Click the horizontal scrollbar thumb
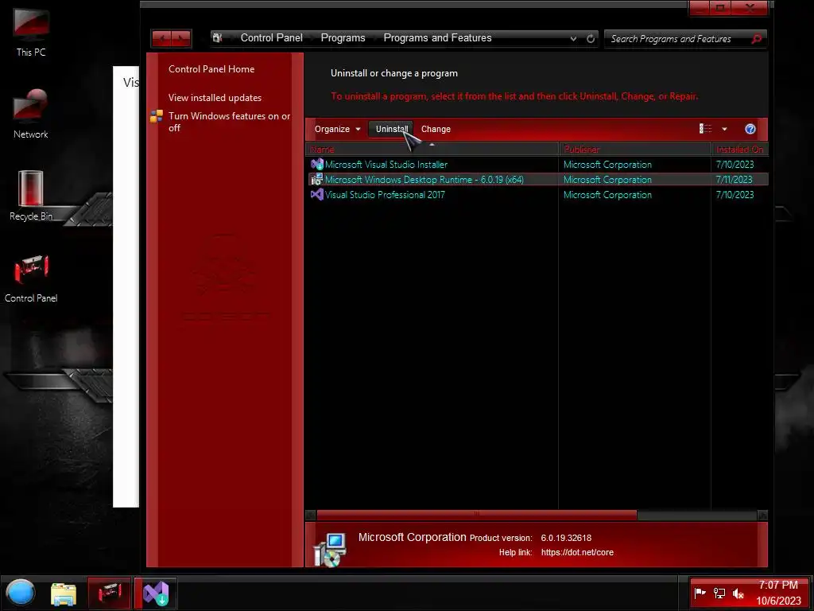Viewport: 814px width, 611px height. 477,515
